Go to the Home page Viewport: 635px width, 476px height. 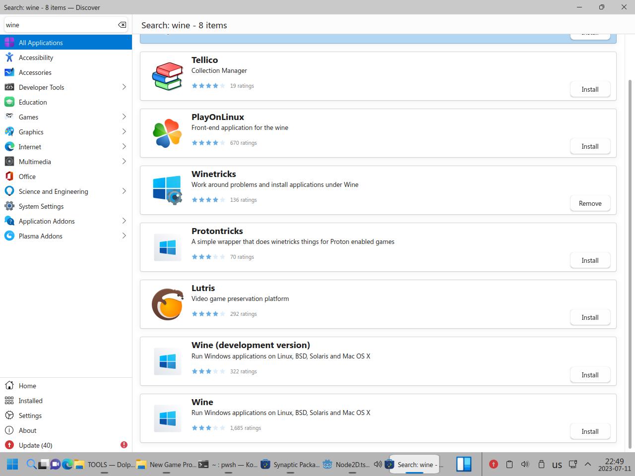[66, 386]
